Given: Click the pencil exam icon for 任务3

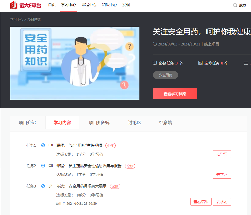Looking at the screenshot, I should [x=51, y=186].
